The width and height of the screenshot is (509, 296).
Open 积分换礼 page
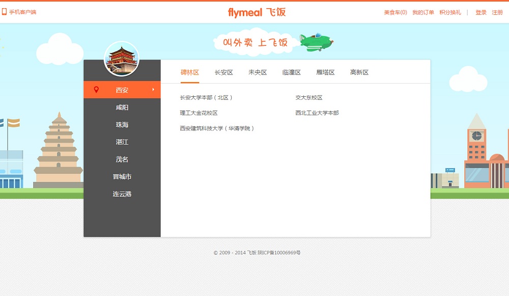pyautogui.click(x=450, y=12)
